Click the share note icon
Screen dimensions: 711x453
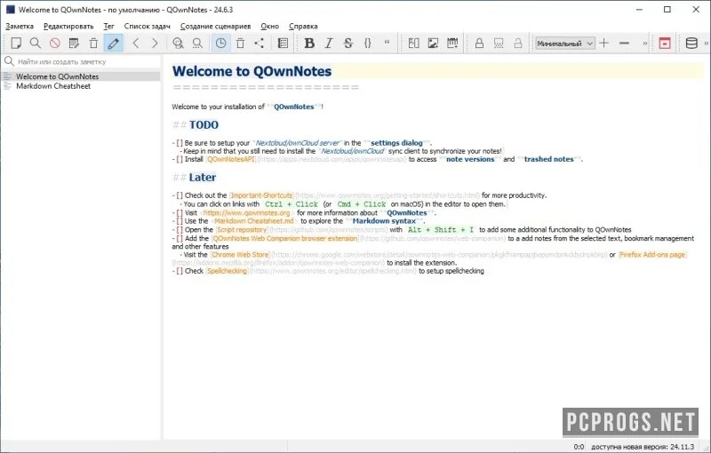pos(260,43)
